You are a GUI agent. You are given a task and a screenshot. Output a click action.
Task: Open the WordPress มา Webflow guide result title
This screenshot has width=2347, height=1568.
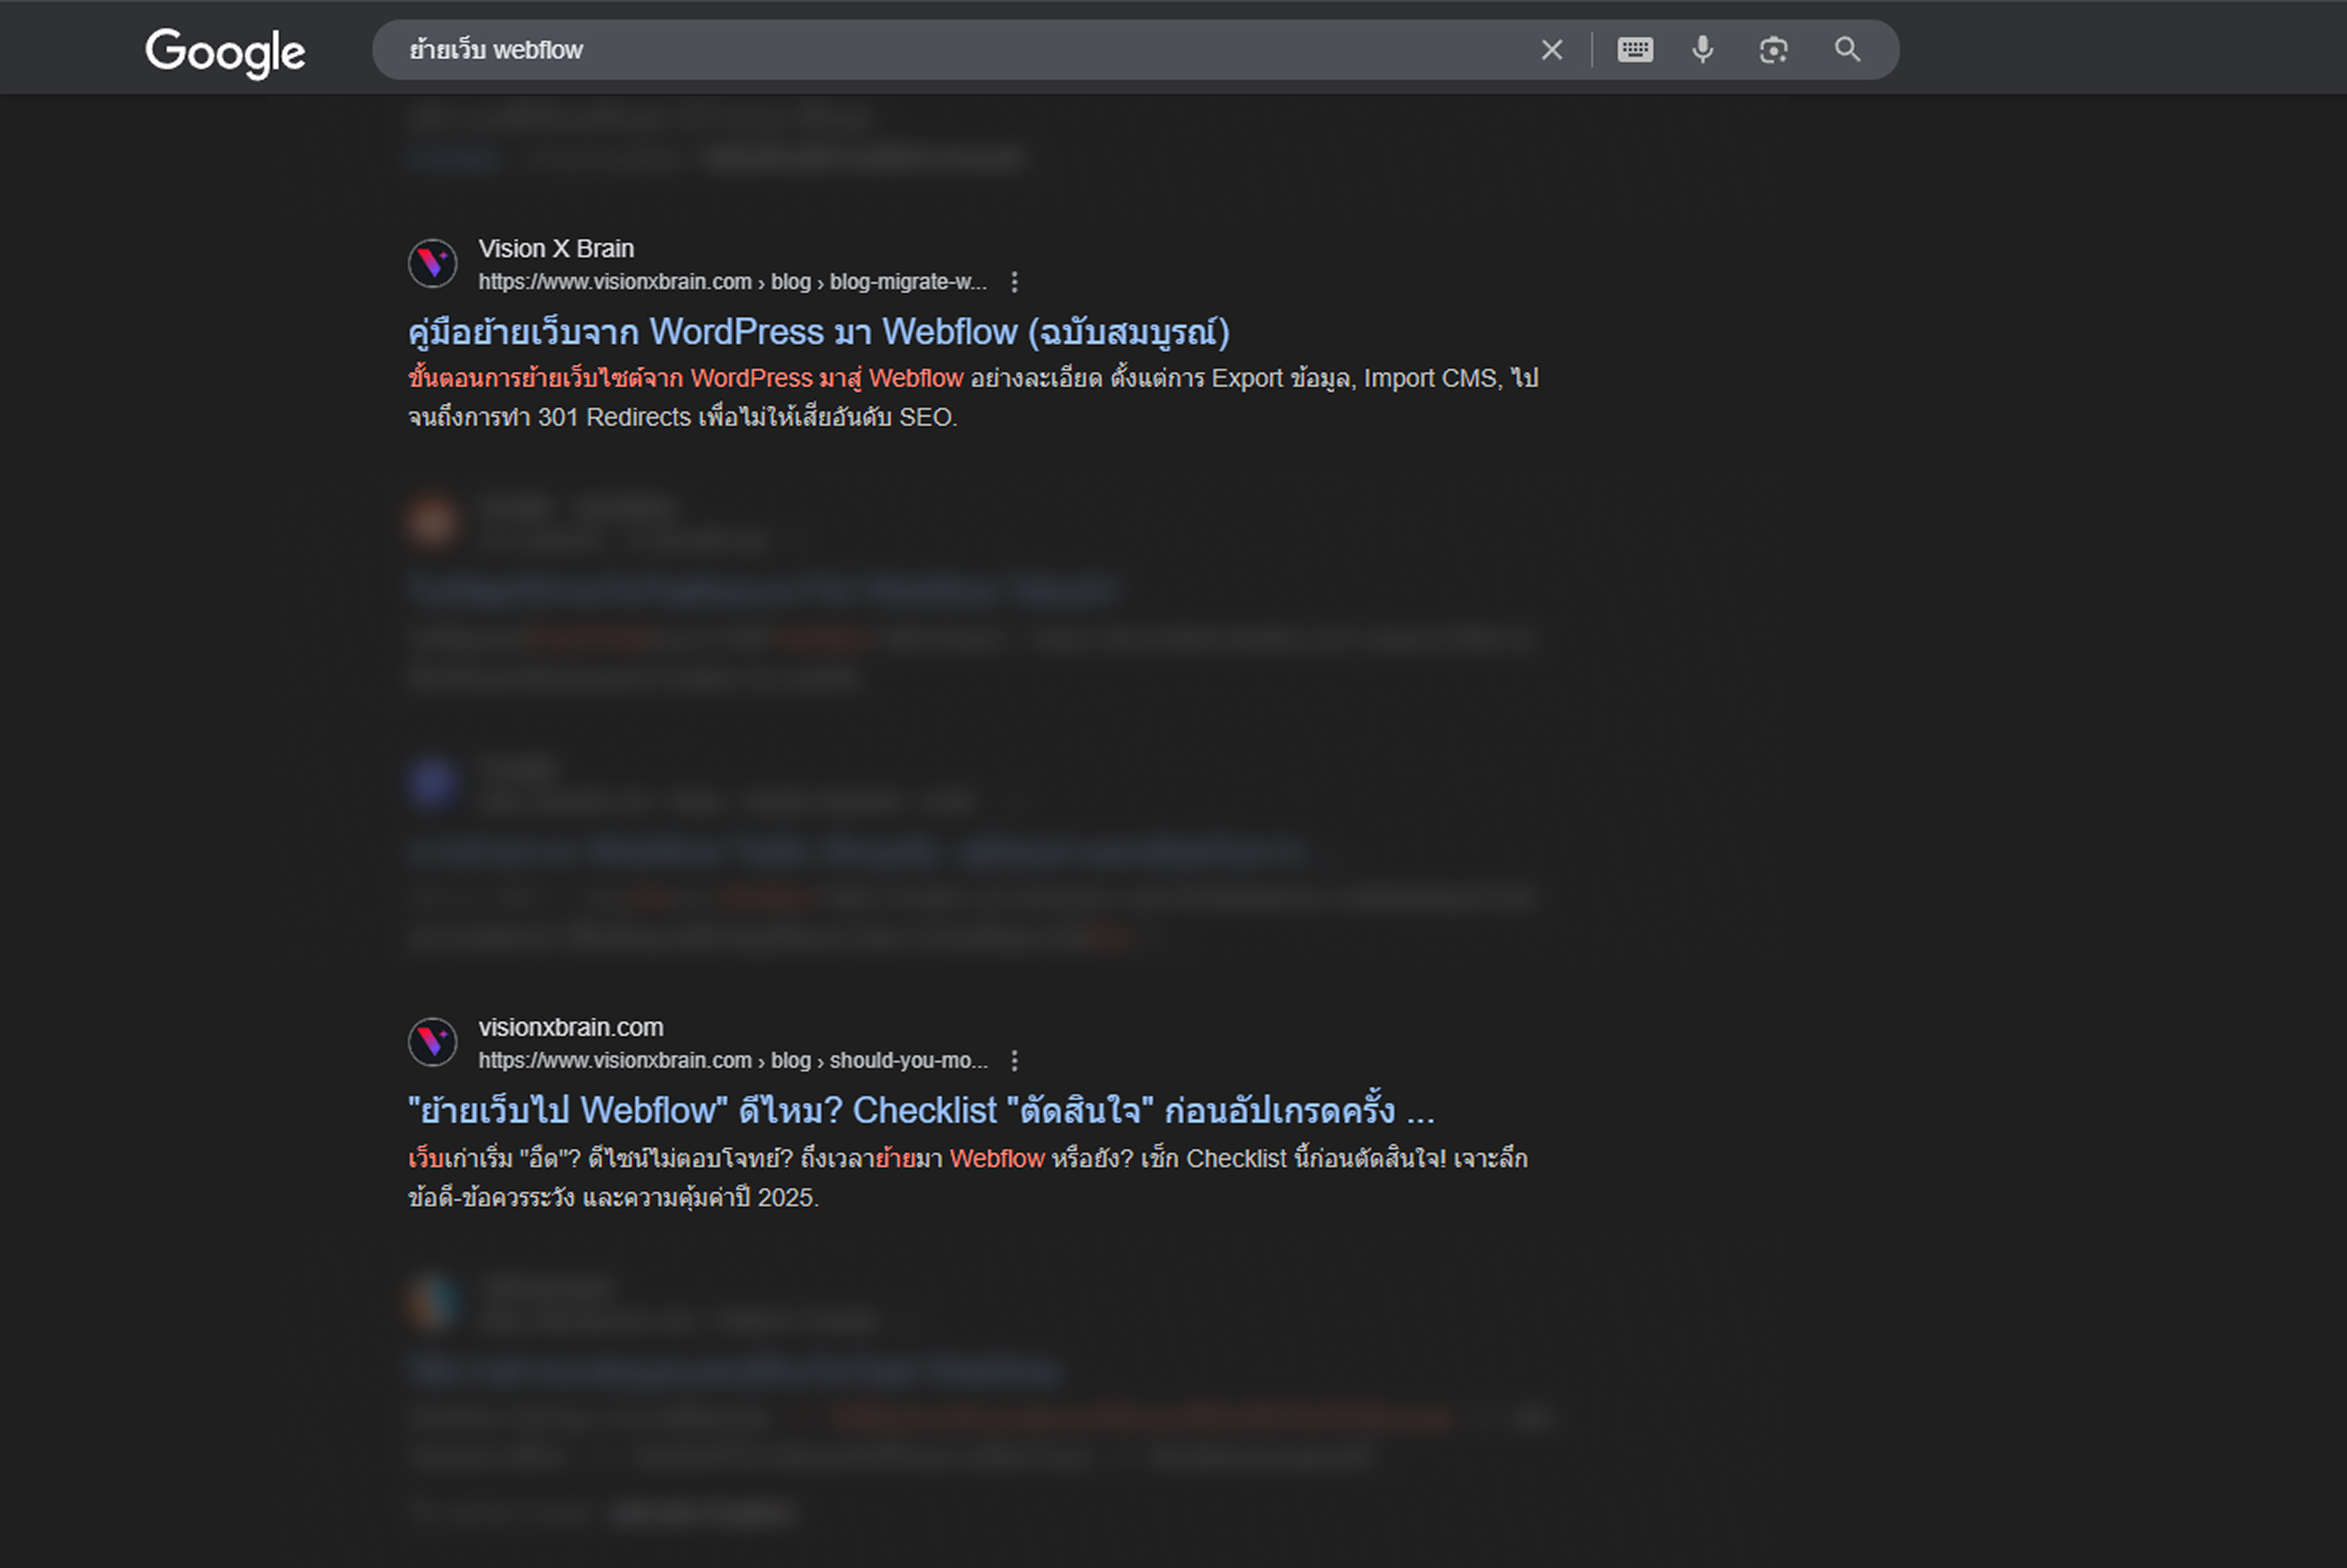coord(819,332)
